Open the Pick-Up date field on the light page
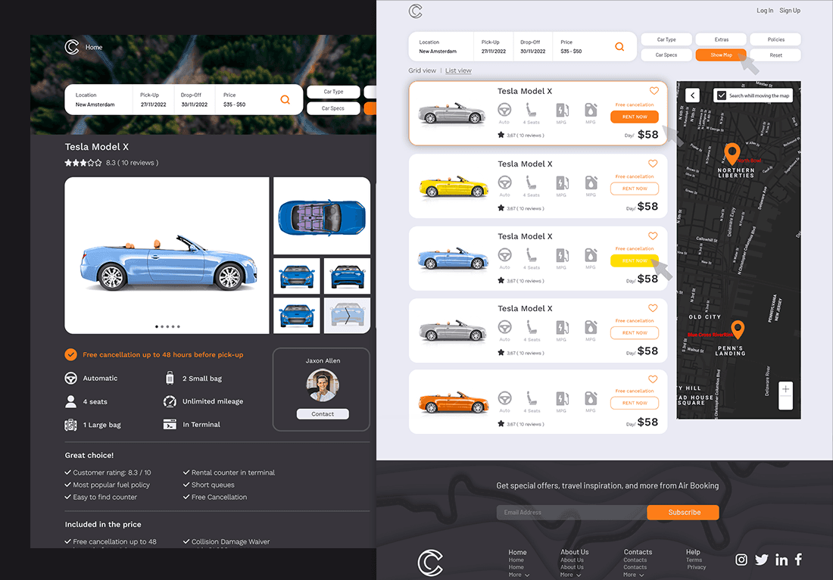 click(494, 47)
